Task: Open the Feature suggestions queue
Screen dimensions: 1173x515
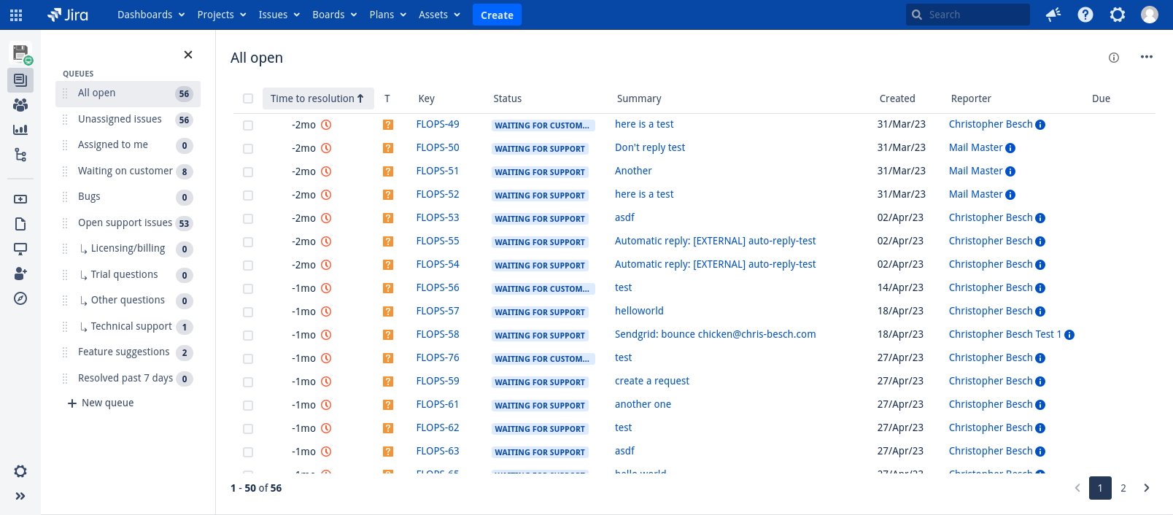Action: (124, 352)
